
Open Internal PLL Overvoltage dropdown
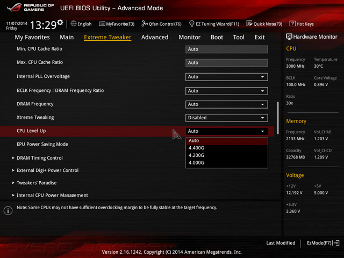point(227,77)
